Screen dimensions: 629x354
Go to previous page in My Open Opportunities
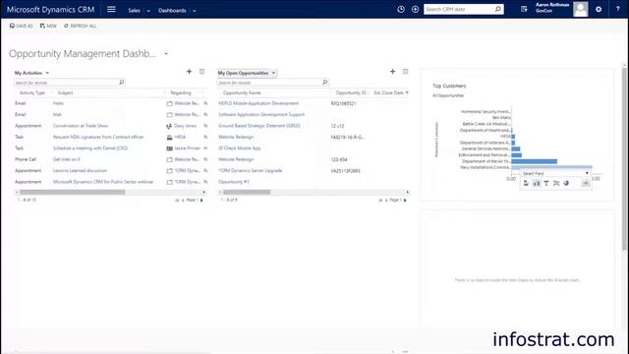click(x=386, y=200)
